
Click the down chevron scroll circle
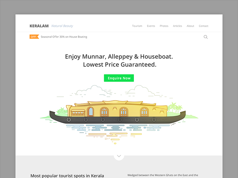[x=119, y=156]
